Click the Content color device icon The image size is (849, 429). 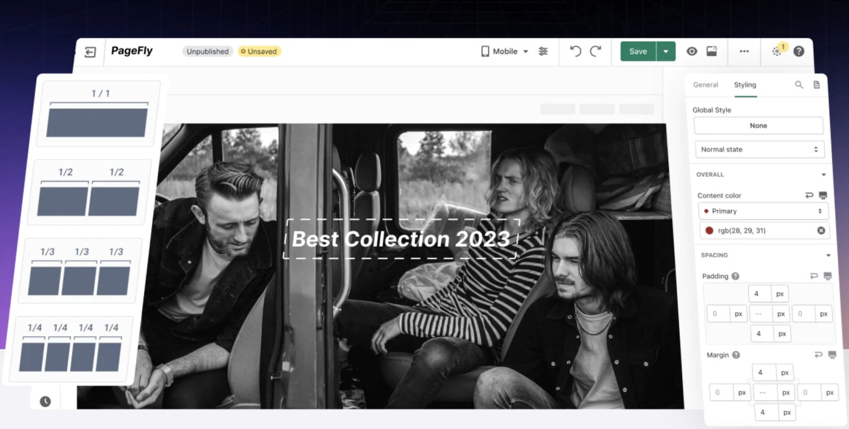coord(823,195)
